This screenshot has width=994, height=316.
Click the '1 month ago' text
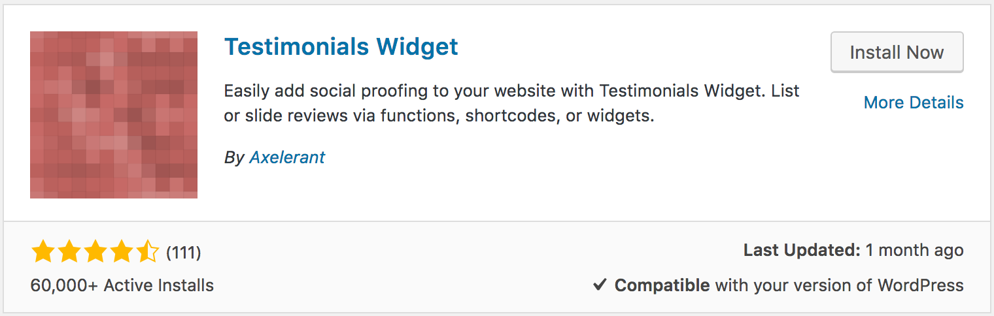pos(915,250)
